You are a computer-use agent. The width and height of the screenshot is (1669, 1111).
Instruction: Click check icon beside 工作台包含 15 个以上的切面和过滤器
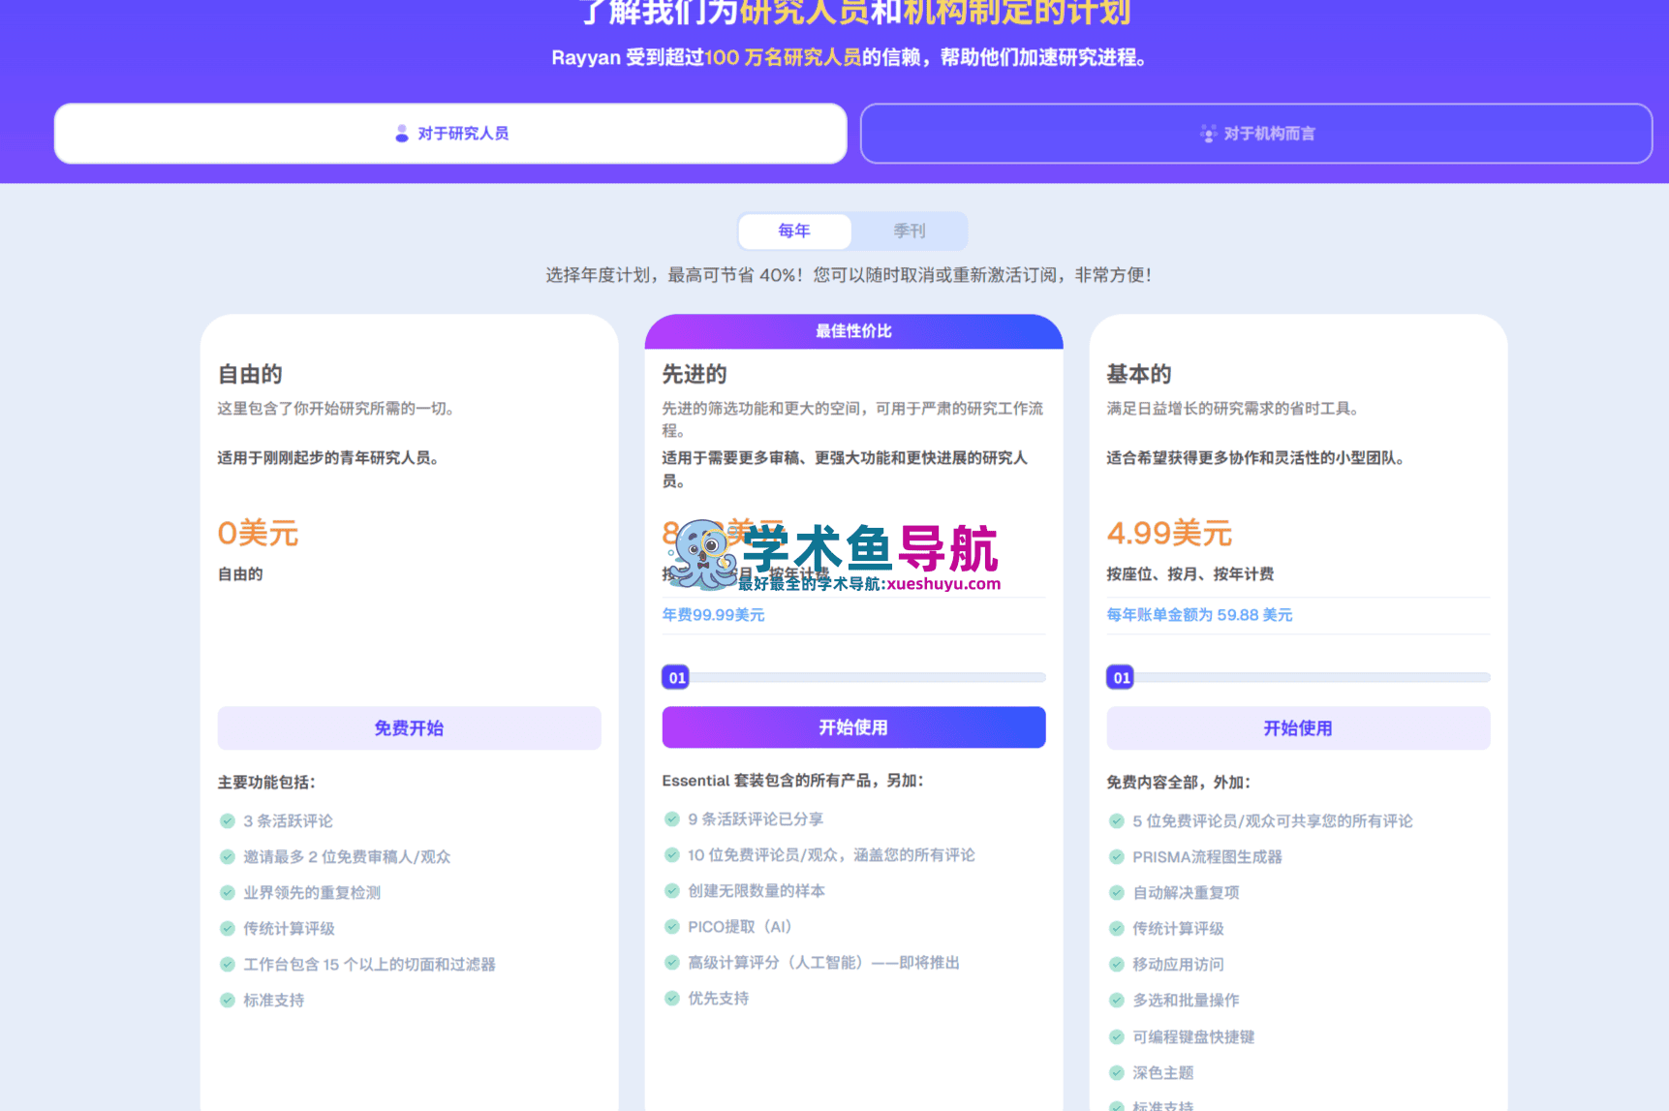[x=228, y=965]
